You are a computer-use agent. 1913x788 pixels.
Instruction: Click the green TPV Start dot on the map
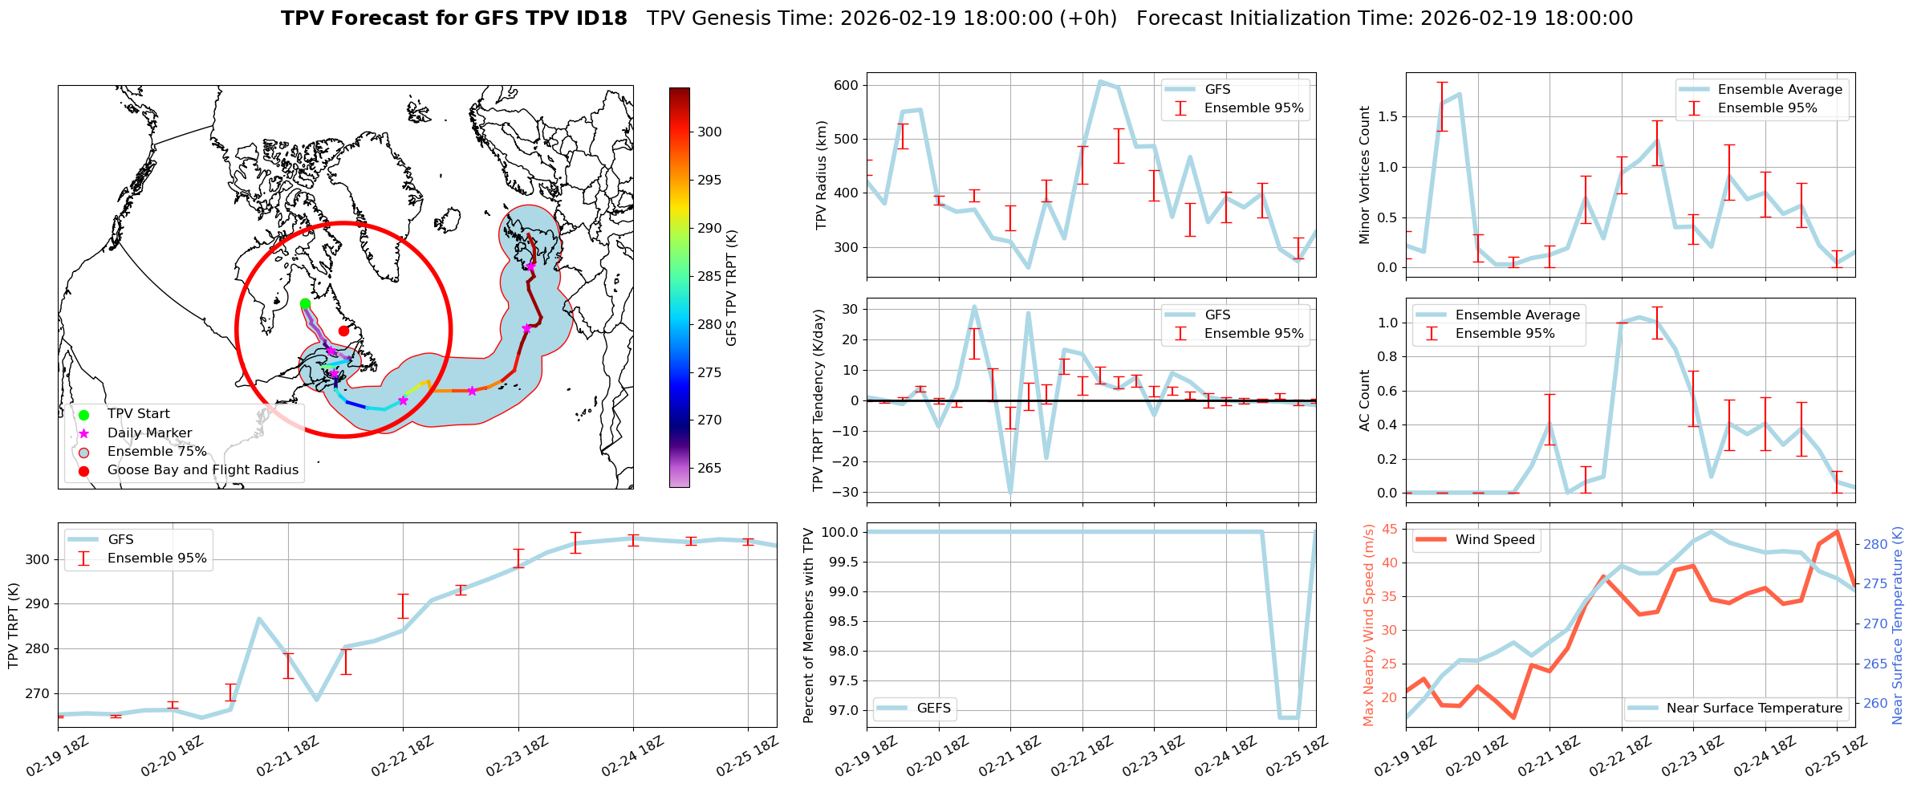point(305,303)
